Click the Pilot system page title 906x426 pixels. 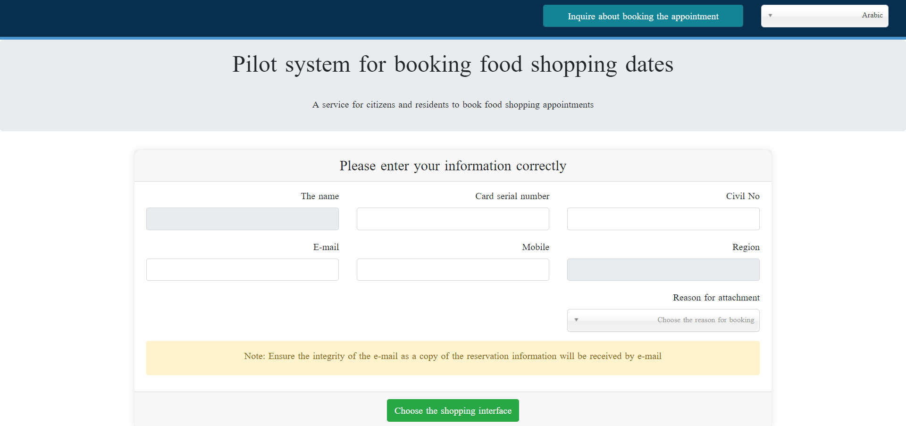(x=453, y=65)
